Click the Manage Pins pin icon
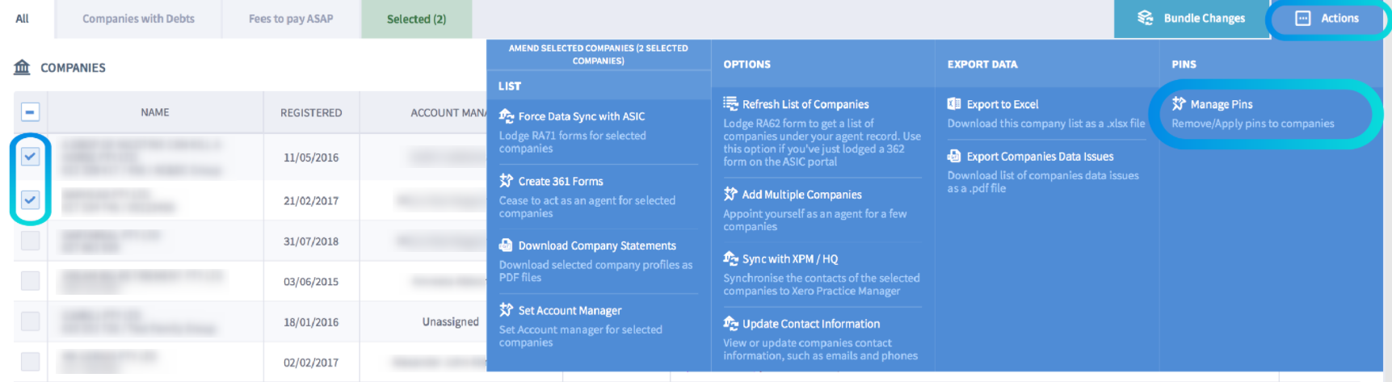 (1179, 103)
